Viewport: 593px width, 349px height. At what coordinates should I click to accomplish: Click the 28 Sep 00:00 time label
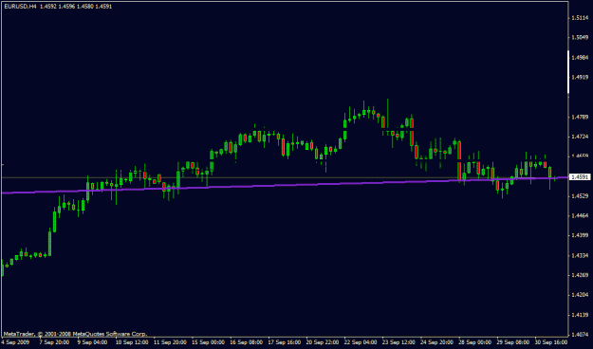click(475, 342)
